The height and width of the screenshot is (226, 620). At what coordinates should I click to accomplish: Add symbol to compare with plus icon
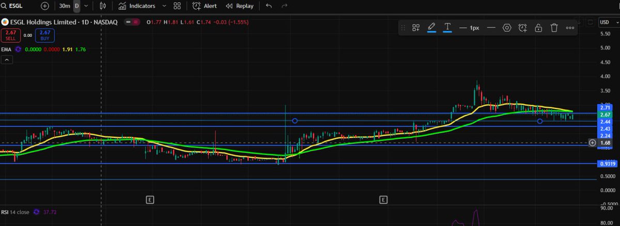click(x=45, y=6)
